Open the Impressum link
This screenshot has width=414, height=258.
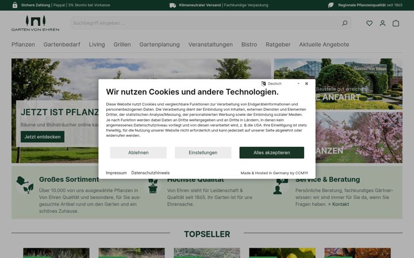[x=116, y=173]
